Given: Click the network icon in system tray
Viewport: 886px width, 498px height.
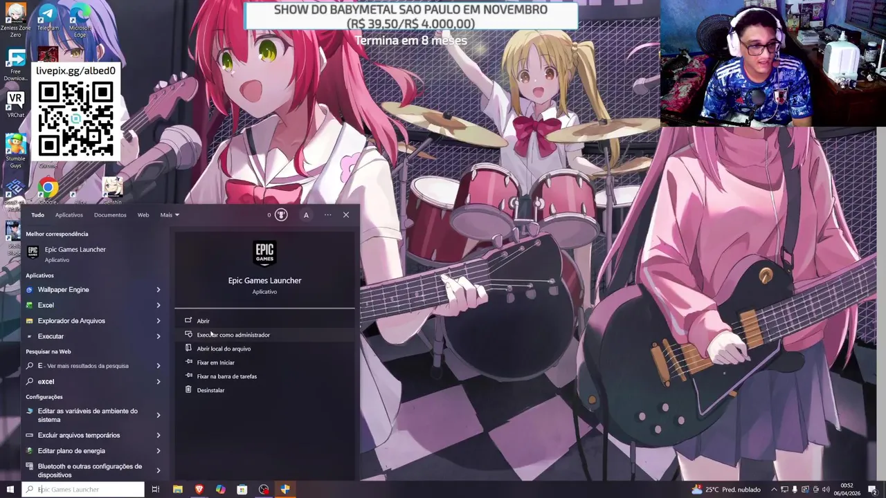Looking at the screenshot, I should point(784,490).
